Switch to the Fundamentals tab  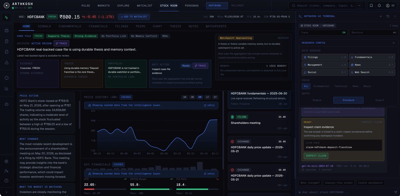click(70, 26)
